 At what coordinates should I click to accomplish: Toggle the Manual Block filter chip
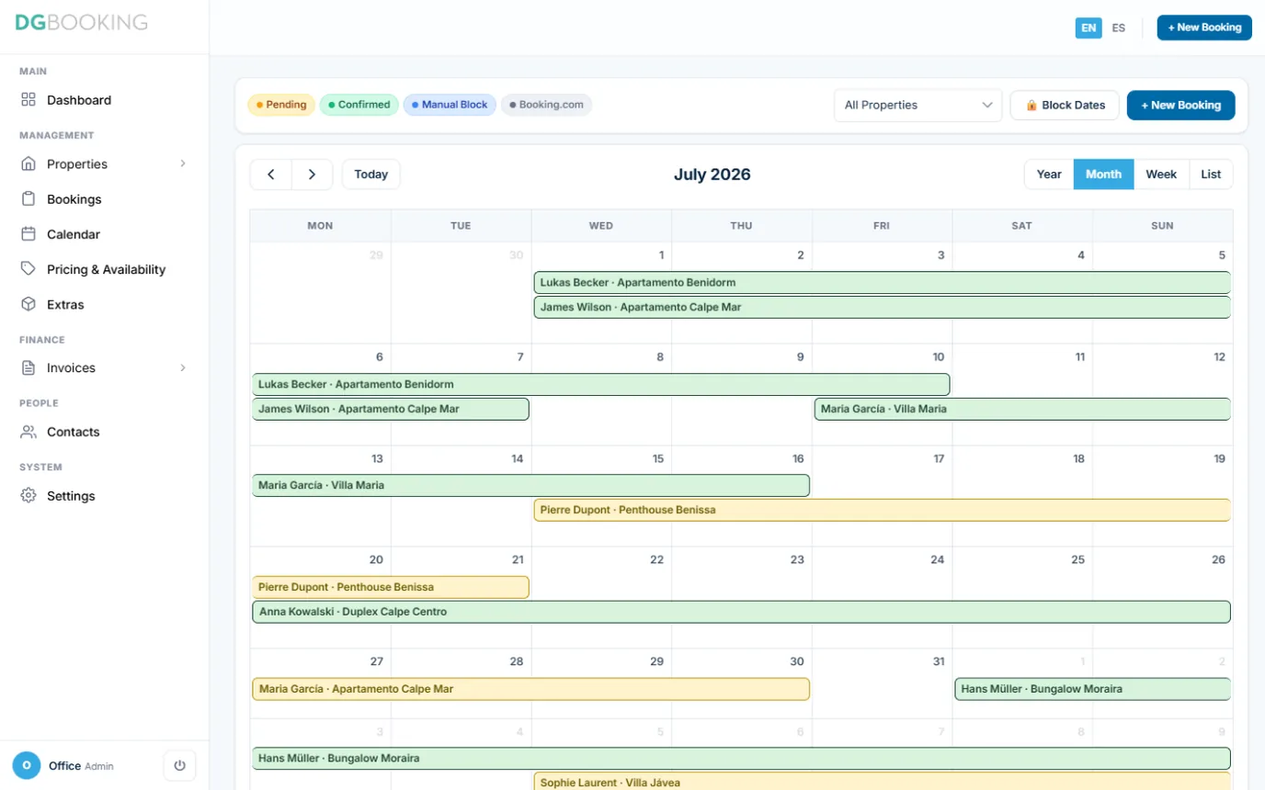[450, 105]
